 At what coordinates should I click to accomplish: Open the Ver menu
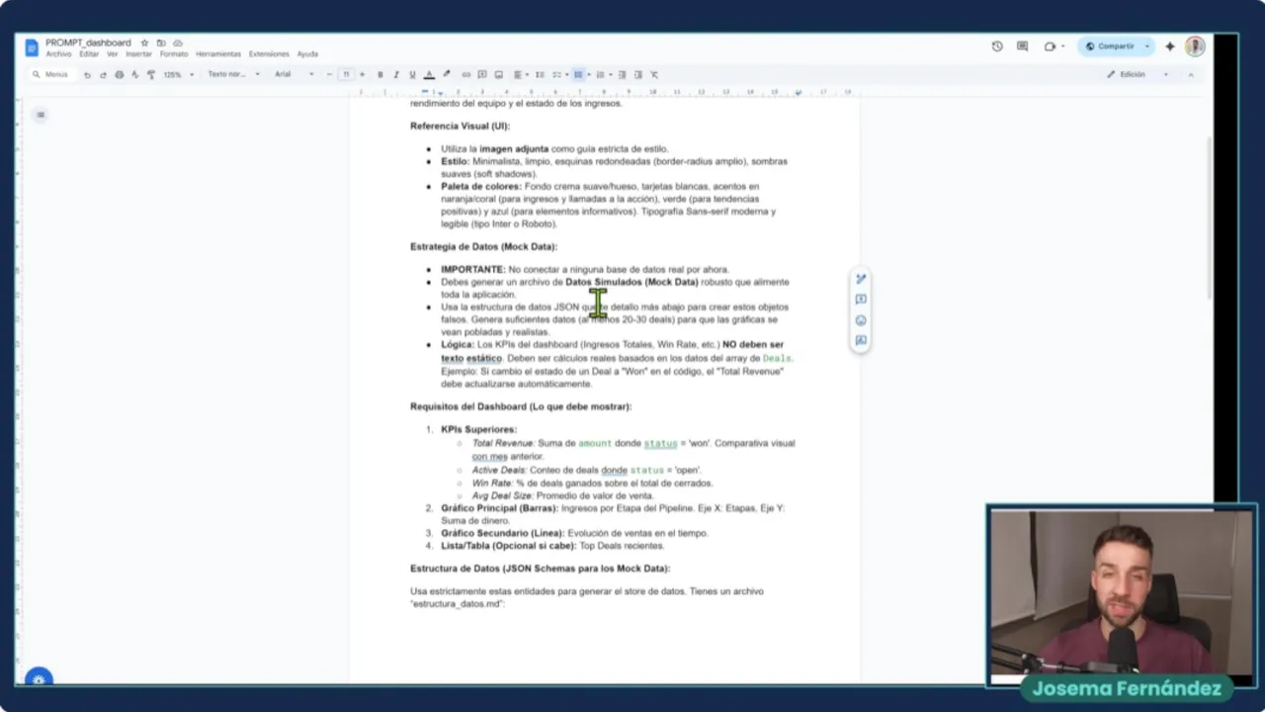[x=112, y=53]
